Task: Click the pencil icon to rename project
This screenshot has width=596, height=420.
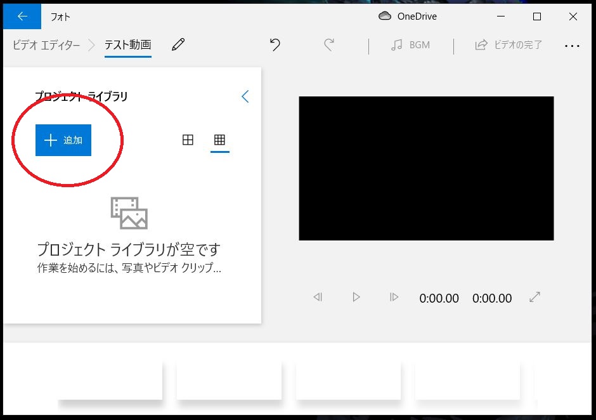Action: [x=178, y=44]
